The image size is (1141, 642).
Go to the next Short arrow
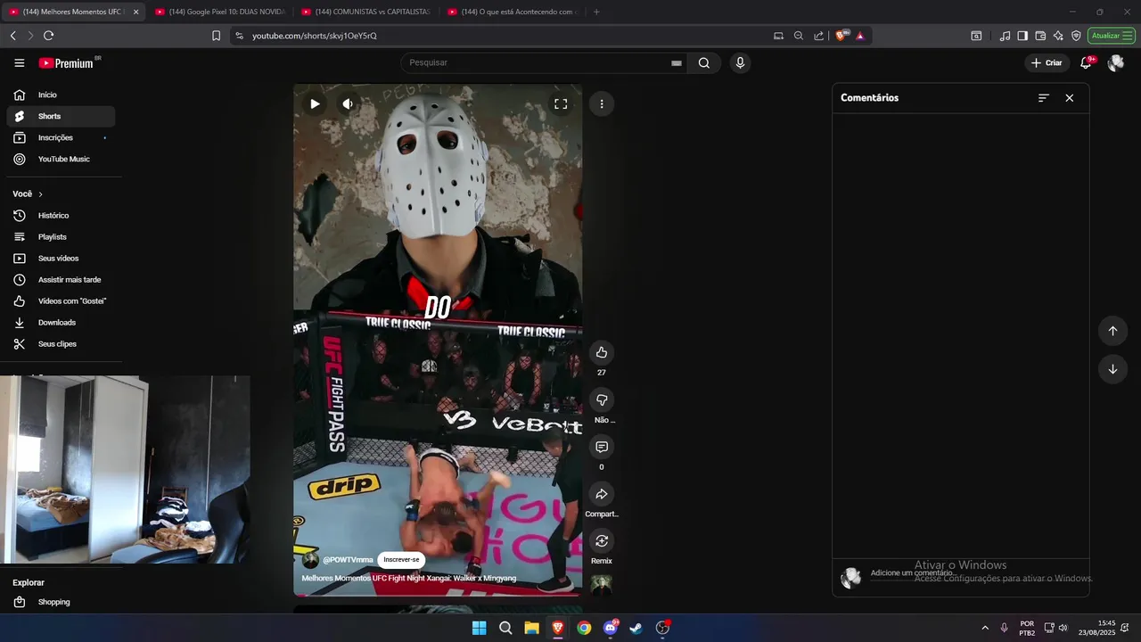coord(1112,369)
